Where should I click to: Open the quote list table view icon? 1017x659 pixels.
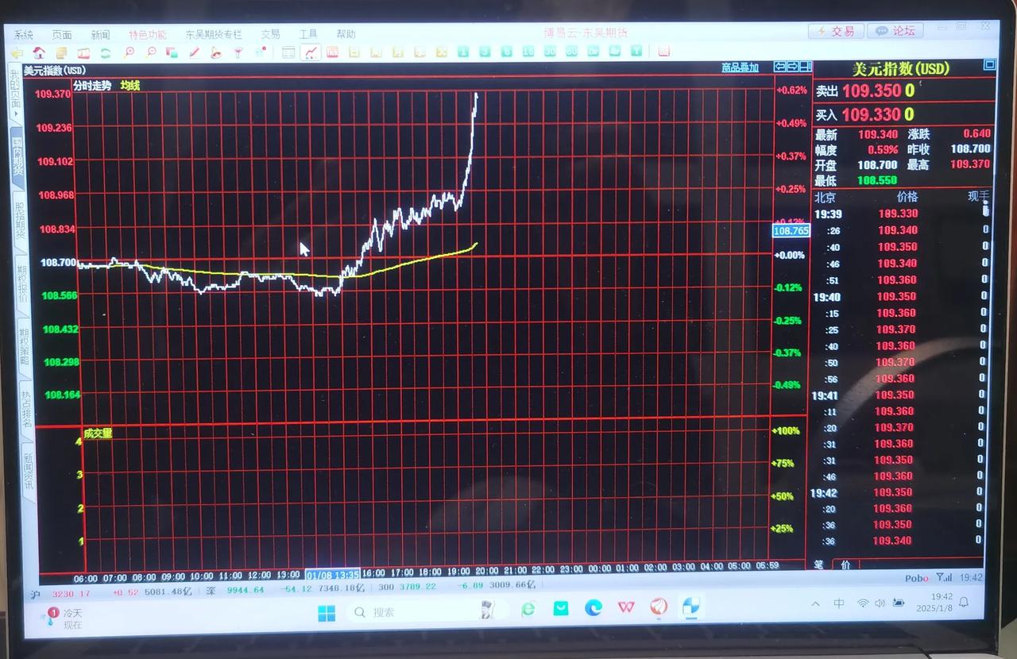288,53
